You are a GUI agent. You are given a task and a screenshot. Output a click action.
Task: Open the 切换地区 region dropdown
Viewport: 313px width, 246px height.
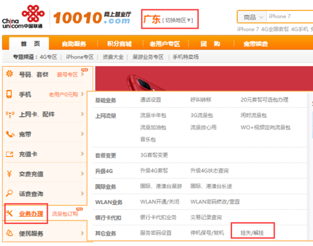pyautogui.click(x=178, y=20)
